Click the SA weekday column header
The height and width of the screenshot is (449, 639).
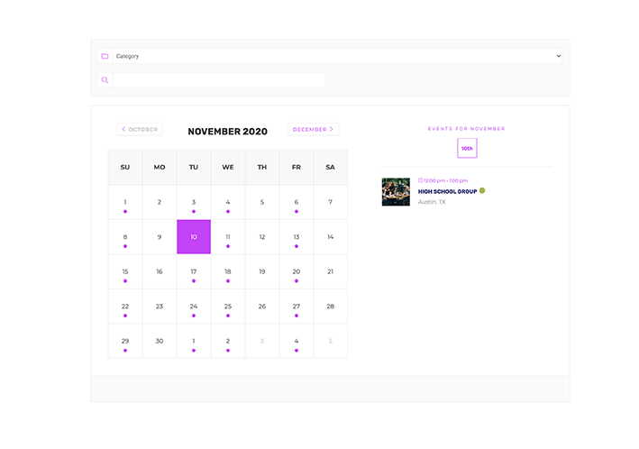(331, 167)
